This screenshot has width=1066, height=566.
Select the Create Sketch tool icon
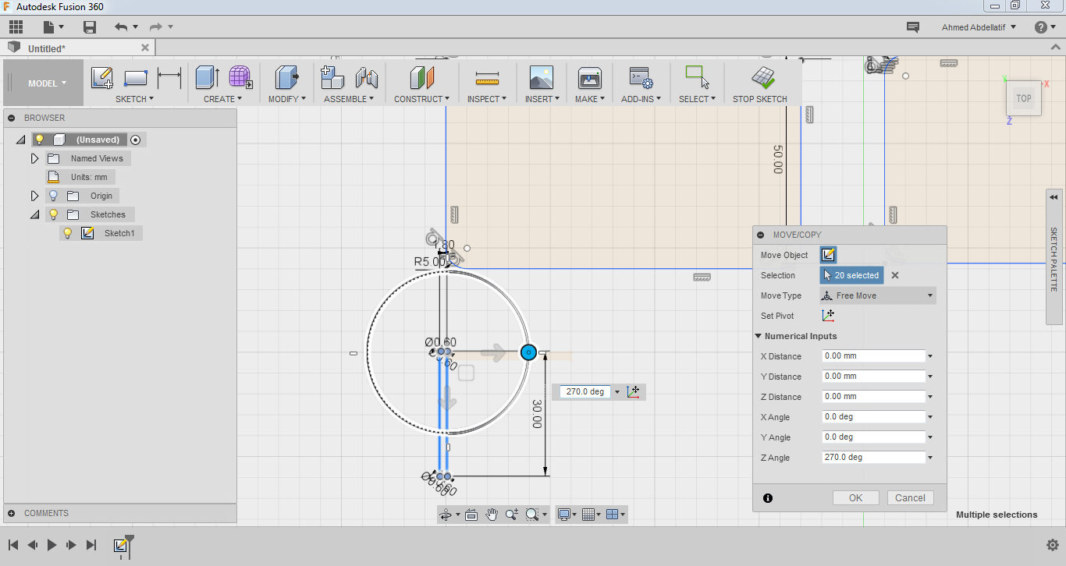[x=102, y=77]
